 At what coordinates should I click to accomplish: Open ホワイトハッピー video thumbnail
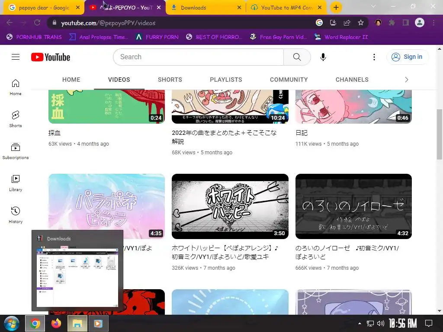tap(230, 206)
